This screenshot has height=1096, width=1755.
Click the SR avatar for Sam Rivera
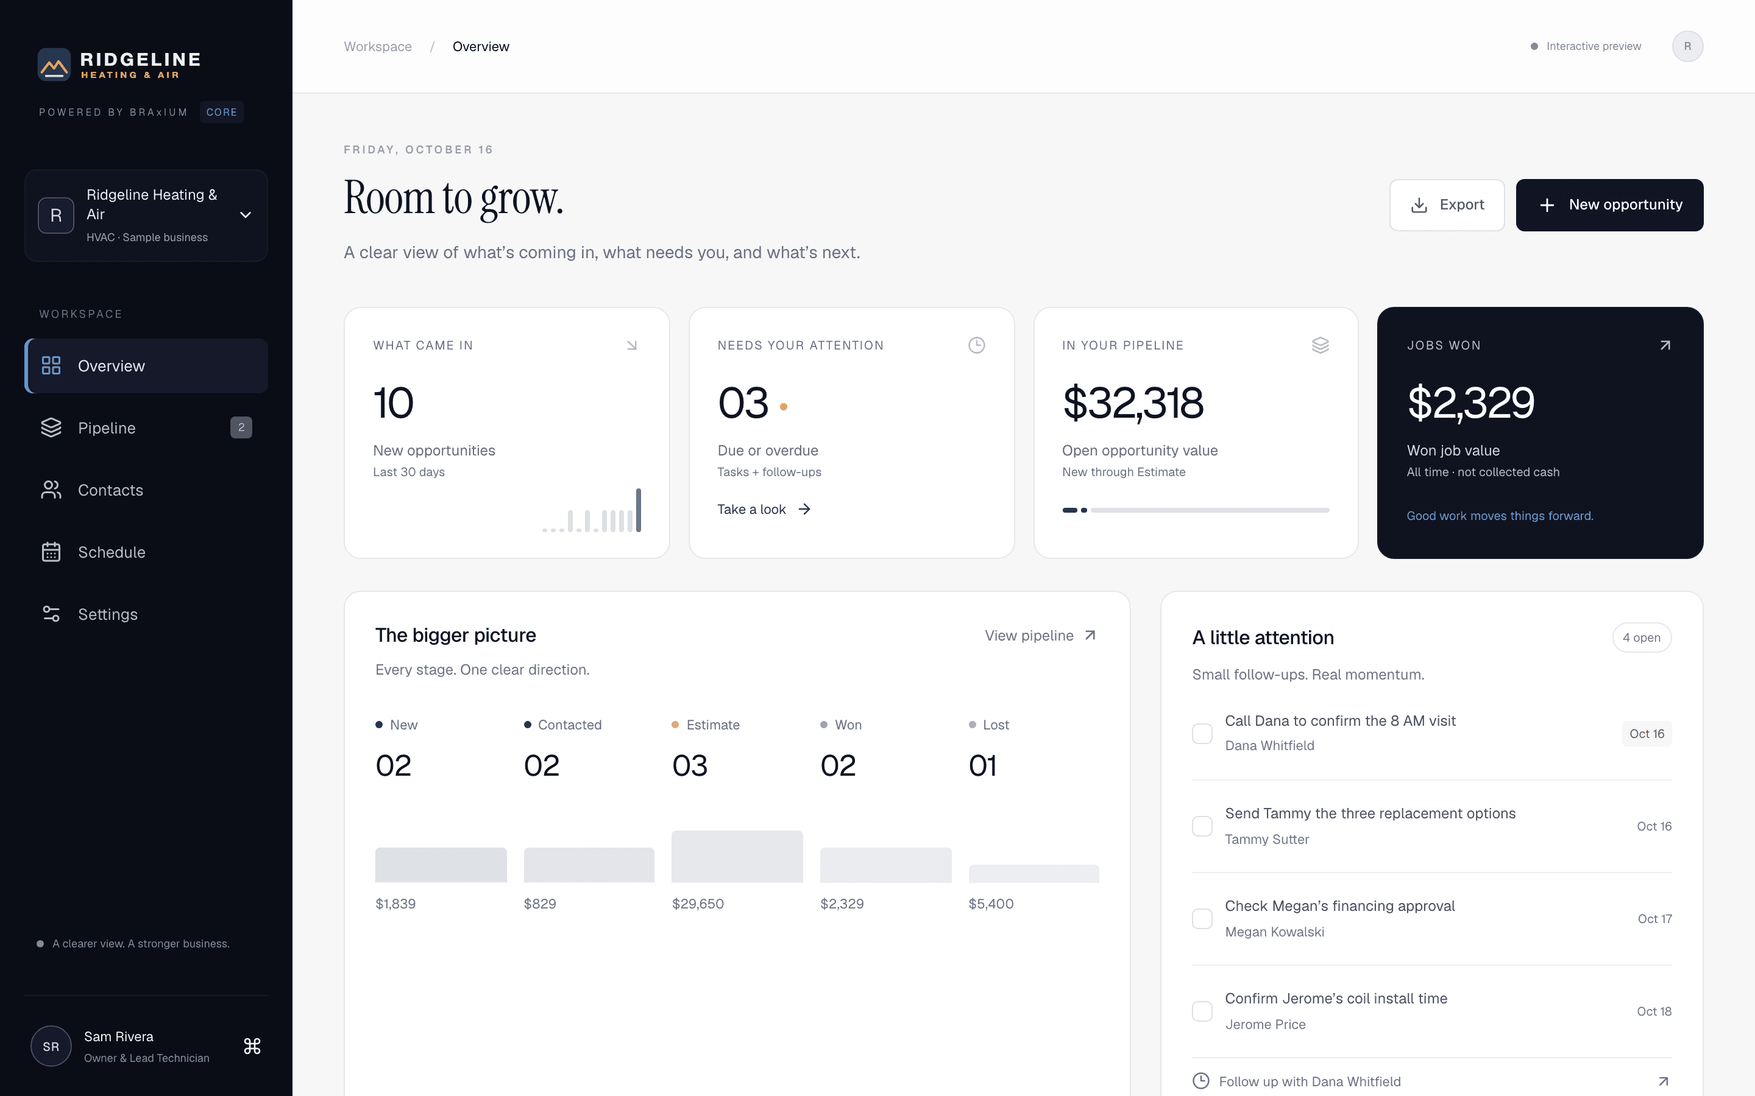(x=51, y=1046)
